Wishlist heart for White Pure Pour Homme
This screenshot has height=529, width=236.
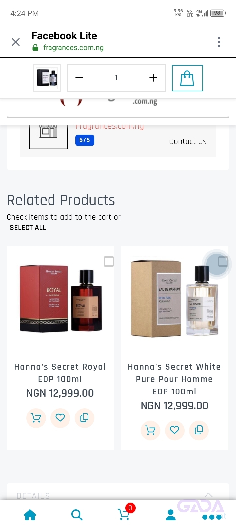click(175, 430)
